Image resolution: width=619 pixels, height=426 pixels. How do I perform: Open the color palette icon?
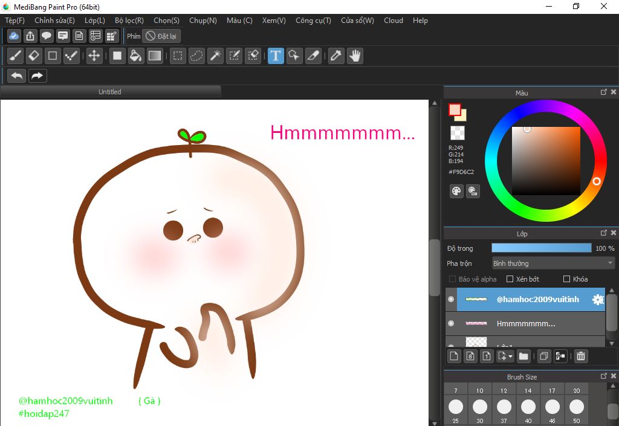pos(456,192)
